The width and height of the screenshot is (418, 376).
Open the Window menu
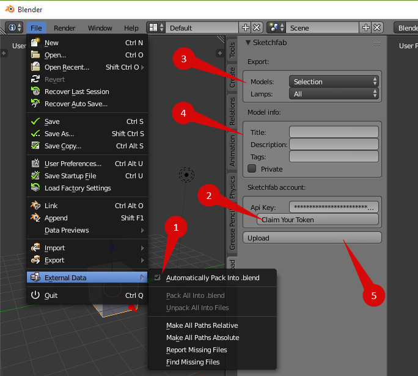point(100,28)
